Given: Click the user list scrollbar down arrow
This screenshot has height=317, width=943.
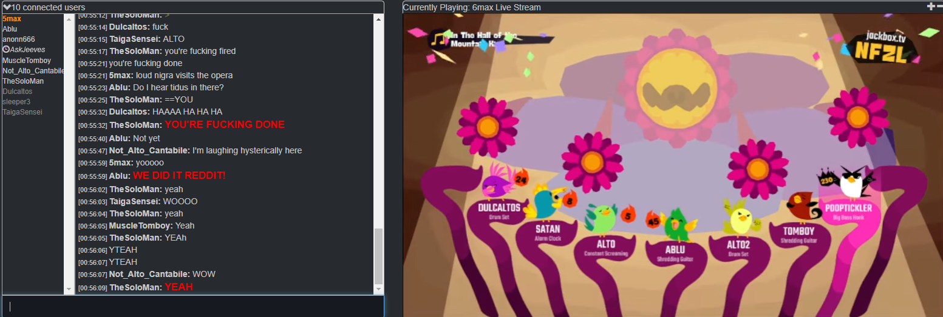Looking at the screenshot, I should [69, 290].
